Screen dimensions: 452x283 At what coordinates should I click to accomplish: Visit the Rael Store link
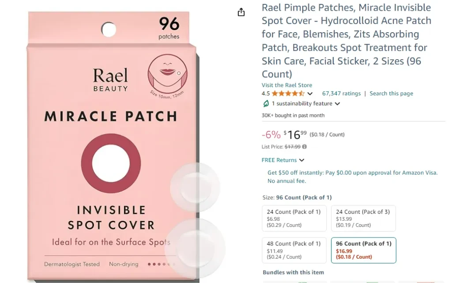click(x=287, y=85)
